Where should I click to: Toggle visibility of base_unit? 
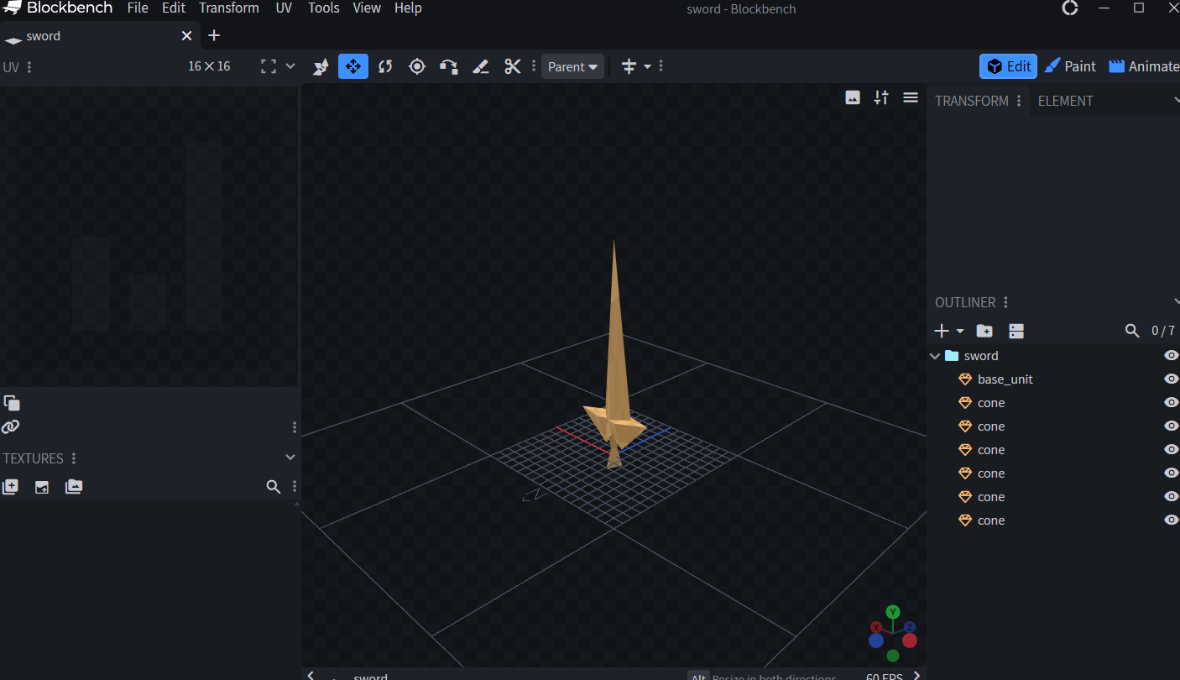coord(1172,379)
